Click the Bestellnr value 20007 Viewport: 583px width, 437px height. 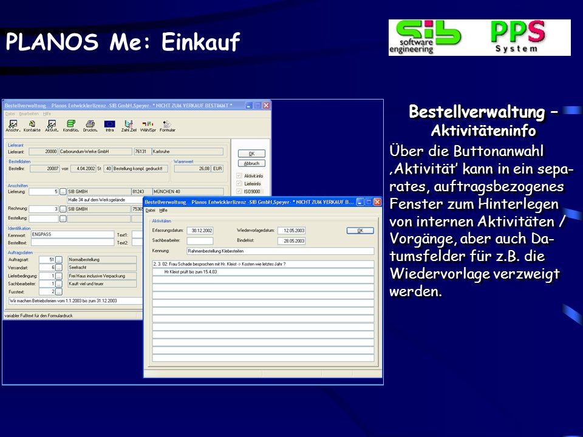pos(44,169)
